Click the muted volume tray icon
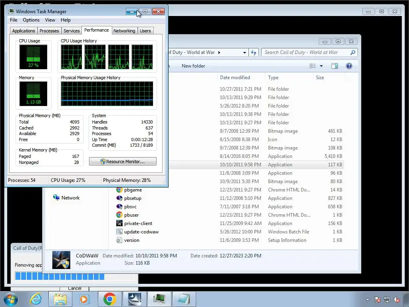The width and height of the screenshot is (409, 307). click(397, 300)
